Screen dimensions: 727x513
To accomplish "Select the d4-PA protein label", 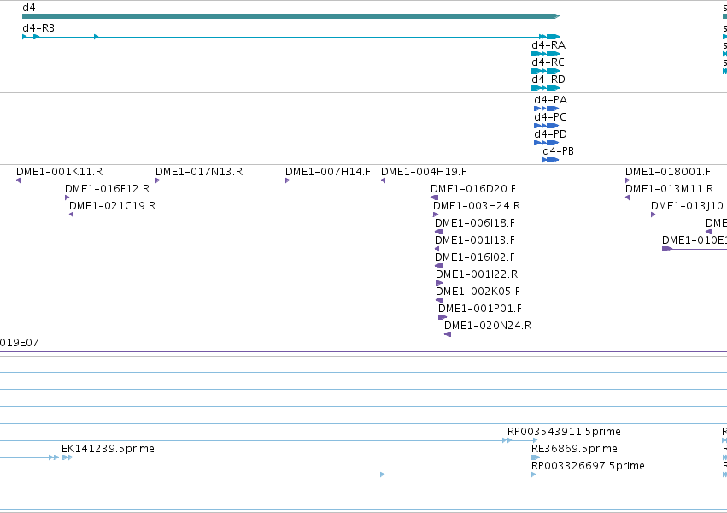I will [x=551, y=100].
